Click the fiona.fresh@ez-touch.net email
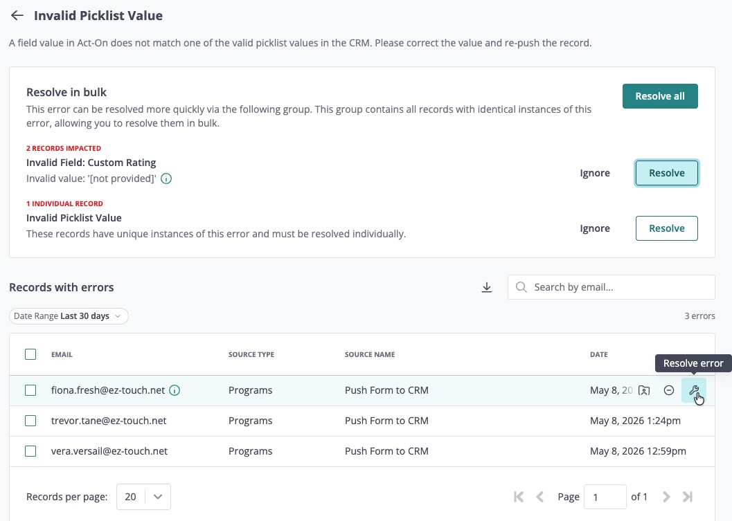This screenshot has height=521, width=732. [108, 390]
